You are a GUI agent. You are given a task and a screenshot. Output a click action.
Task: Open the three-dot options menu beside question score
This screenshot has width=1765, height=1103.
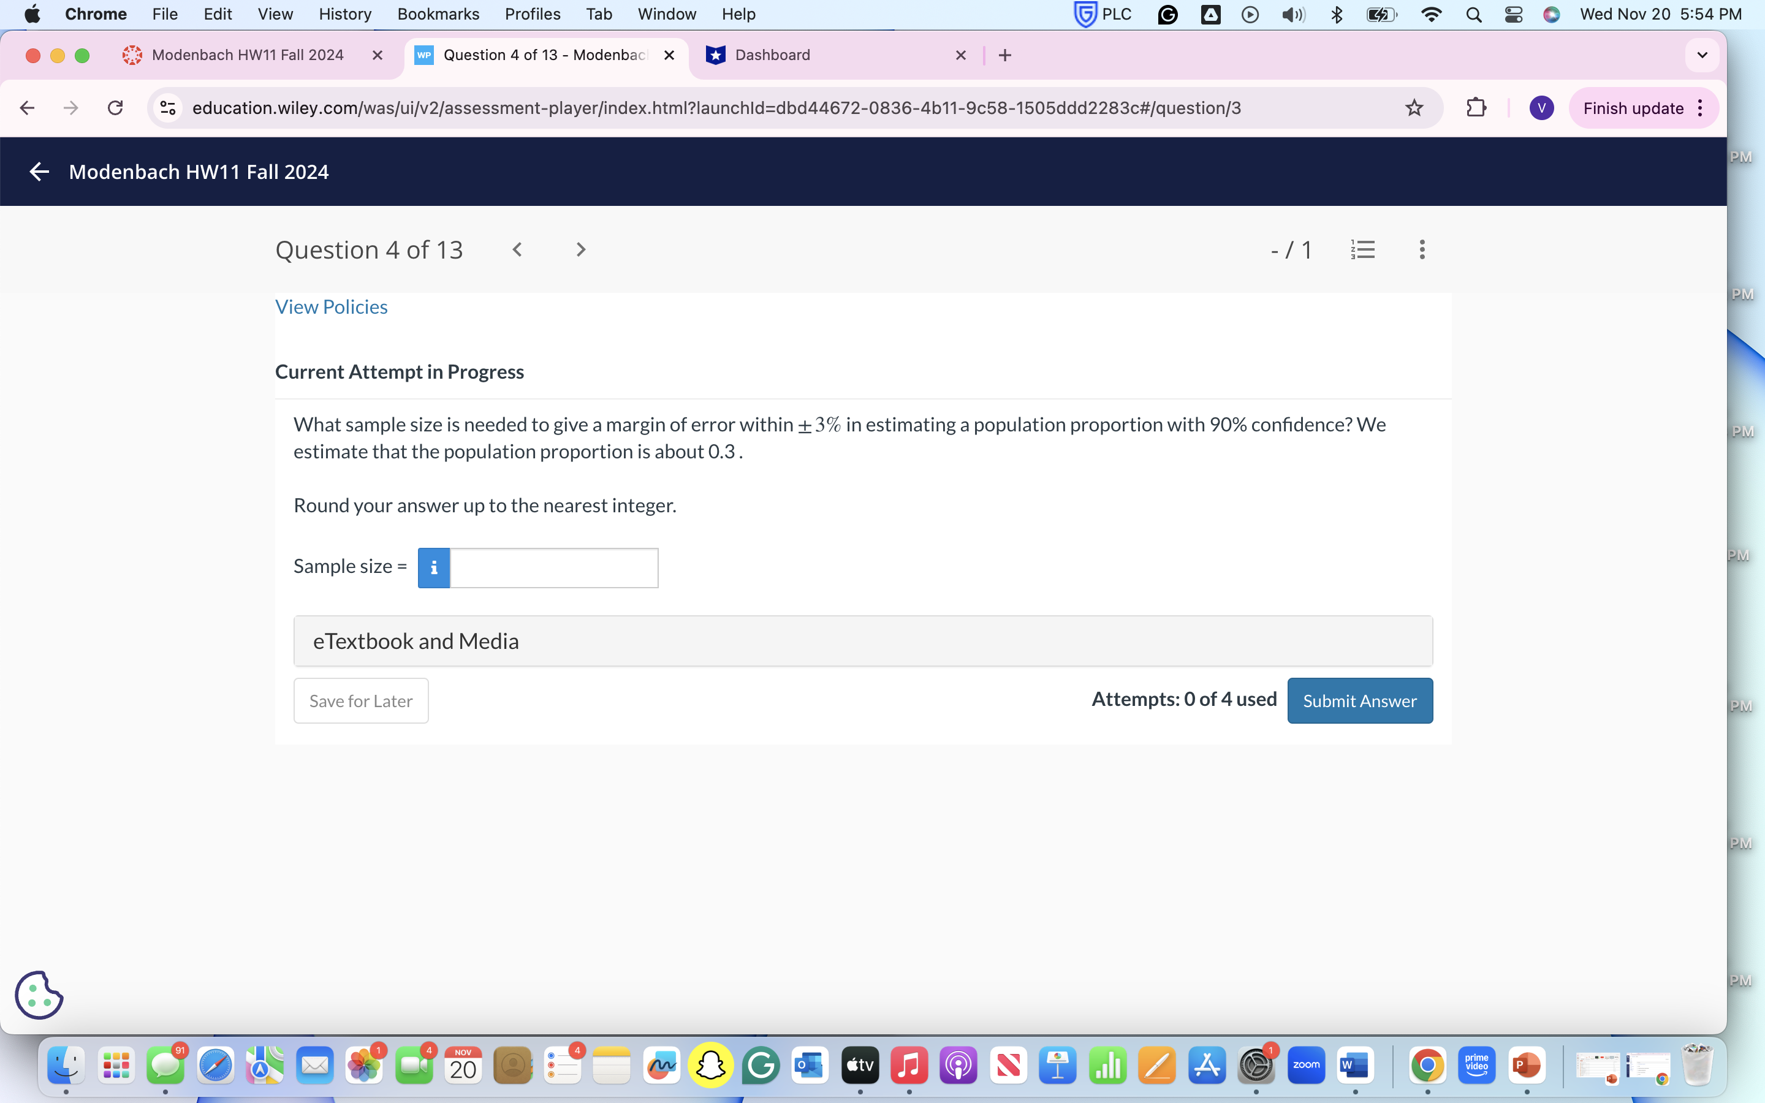pyautogui.click(x=1421, y=249)
